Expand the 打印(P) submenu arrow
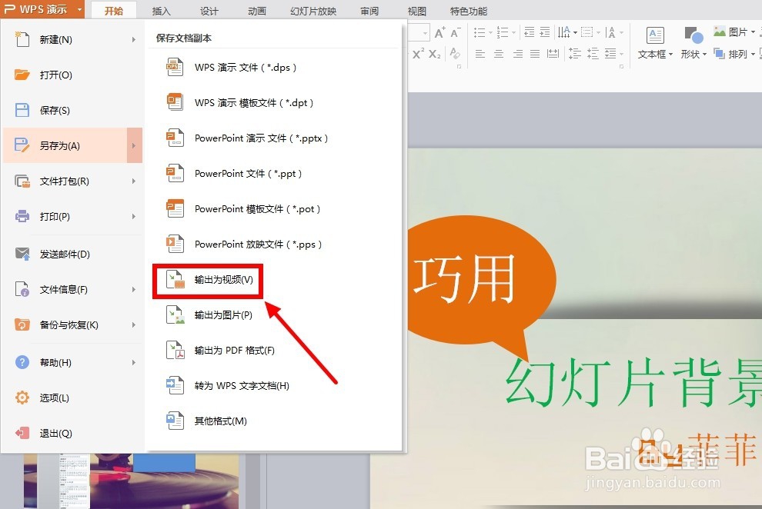 point(134,216)
